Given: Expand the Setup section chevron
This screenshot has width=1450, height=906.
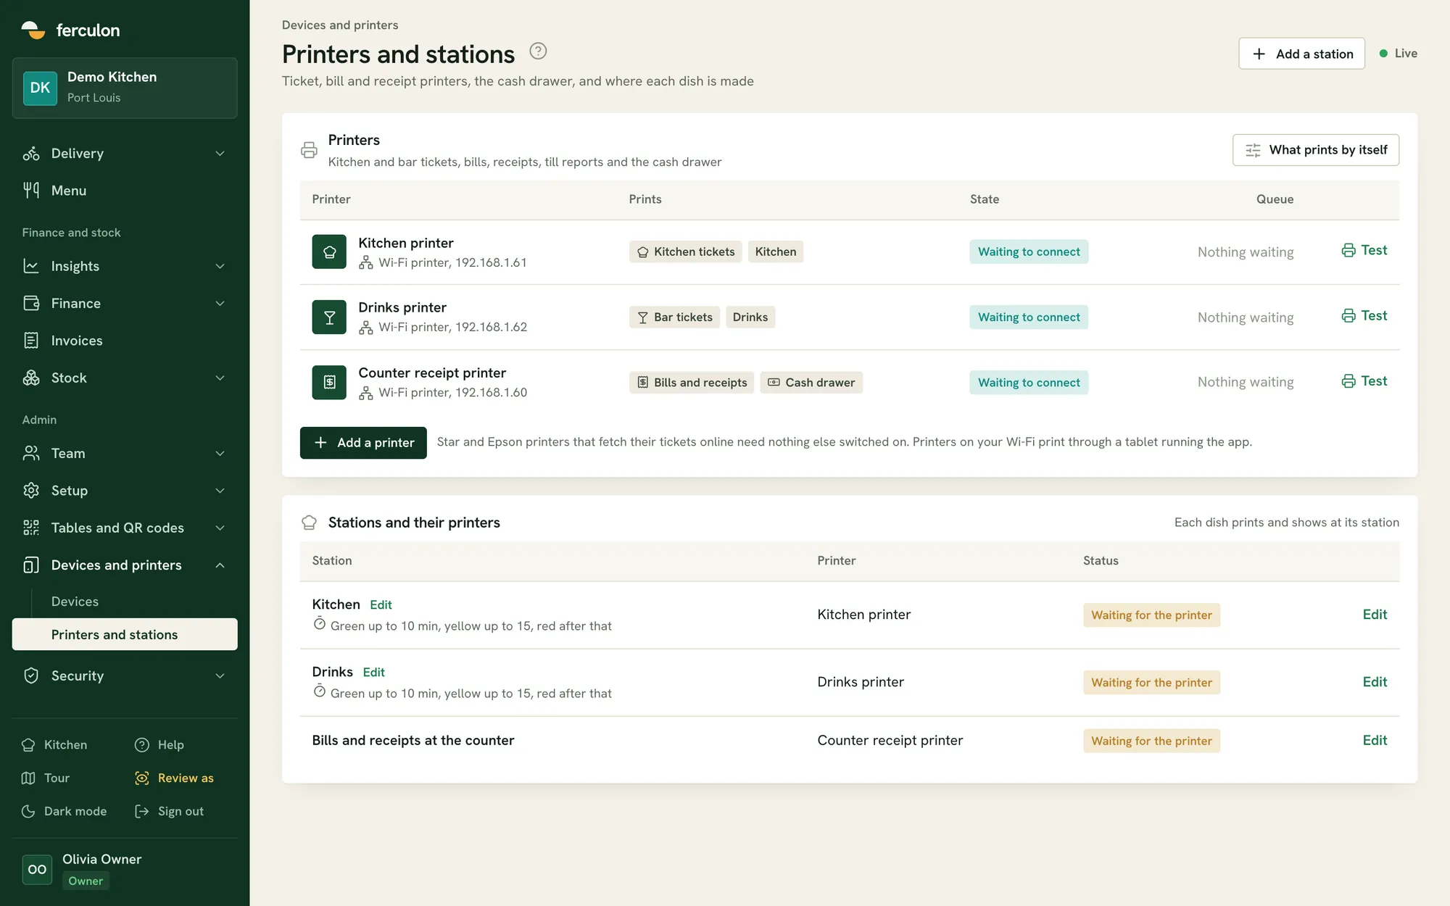Looking at the screenshot, I should coord(220,491).
